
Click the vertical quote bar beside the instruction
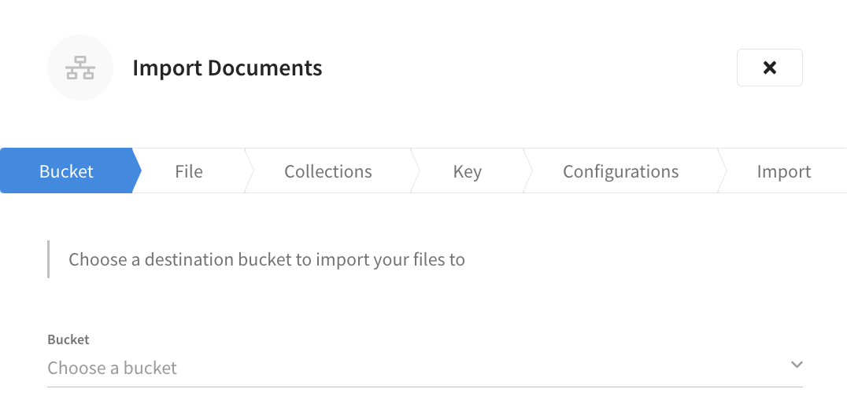[49, 259]
